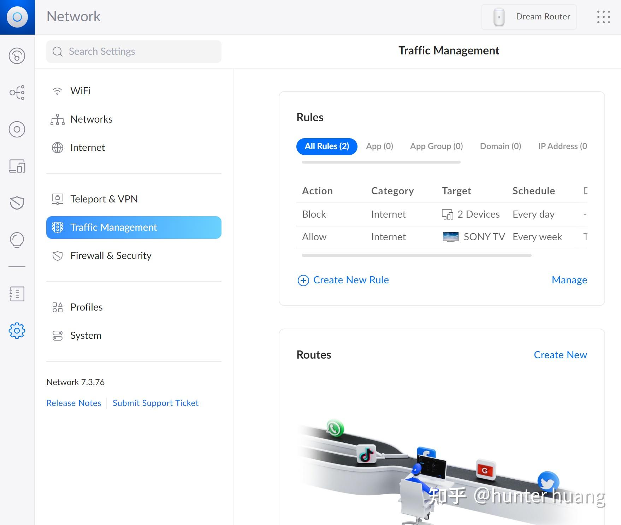The image size is (621, 525).
Task: Click the rule tabs horizontal scrollbar
Action: point(381,162)
